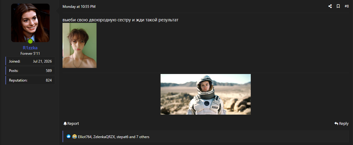Open the astronaut signature image
Viewport: 353px width, 145px height.
(x=206, y=94)
